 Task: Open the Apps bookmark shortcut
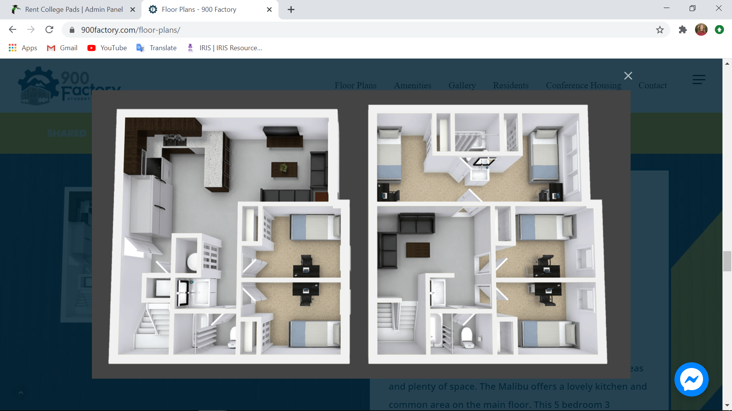[23, 48]
